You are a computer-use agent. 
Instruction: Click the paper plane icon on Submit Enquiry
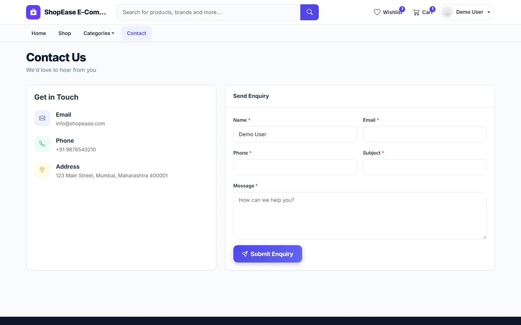[245, 254]
